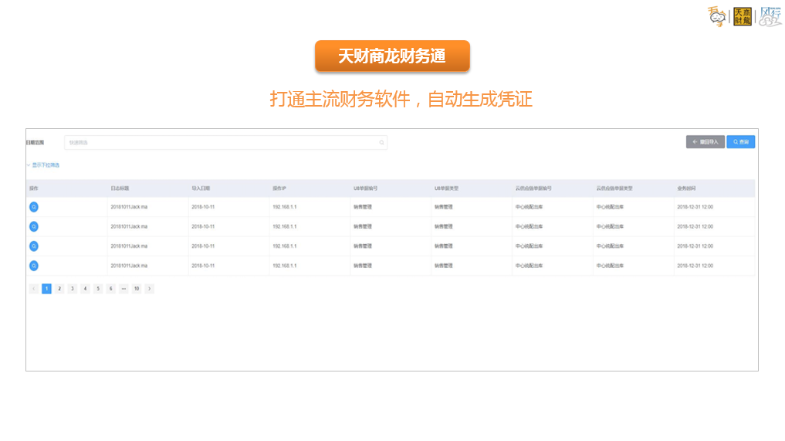
Task: Click the 导入日期 column header
Action: point(201,188)
